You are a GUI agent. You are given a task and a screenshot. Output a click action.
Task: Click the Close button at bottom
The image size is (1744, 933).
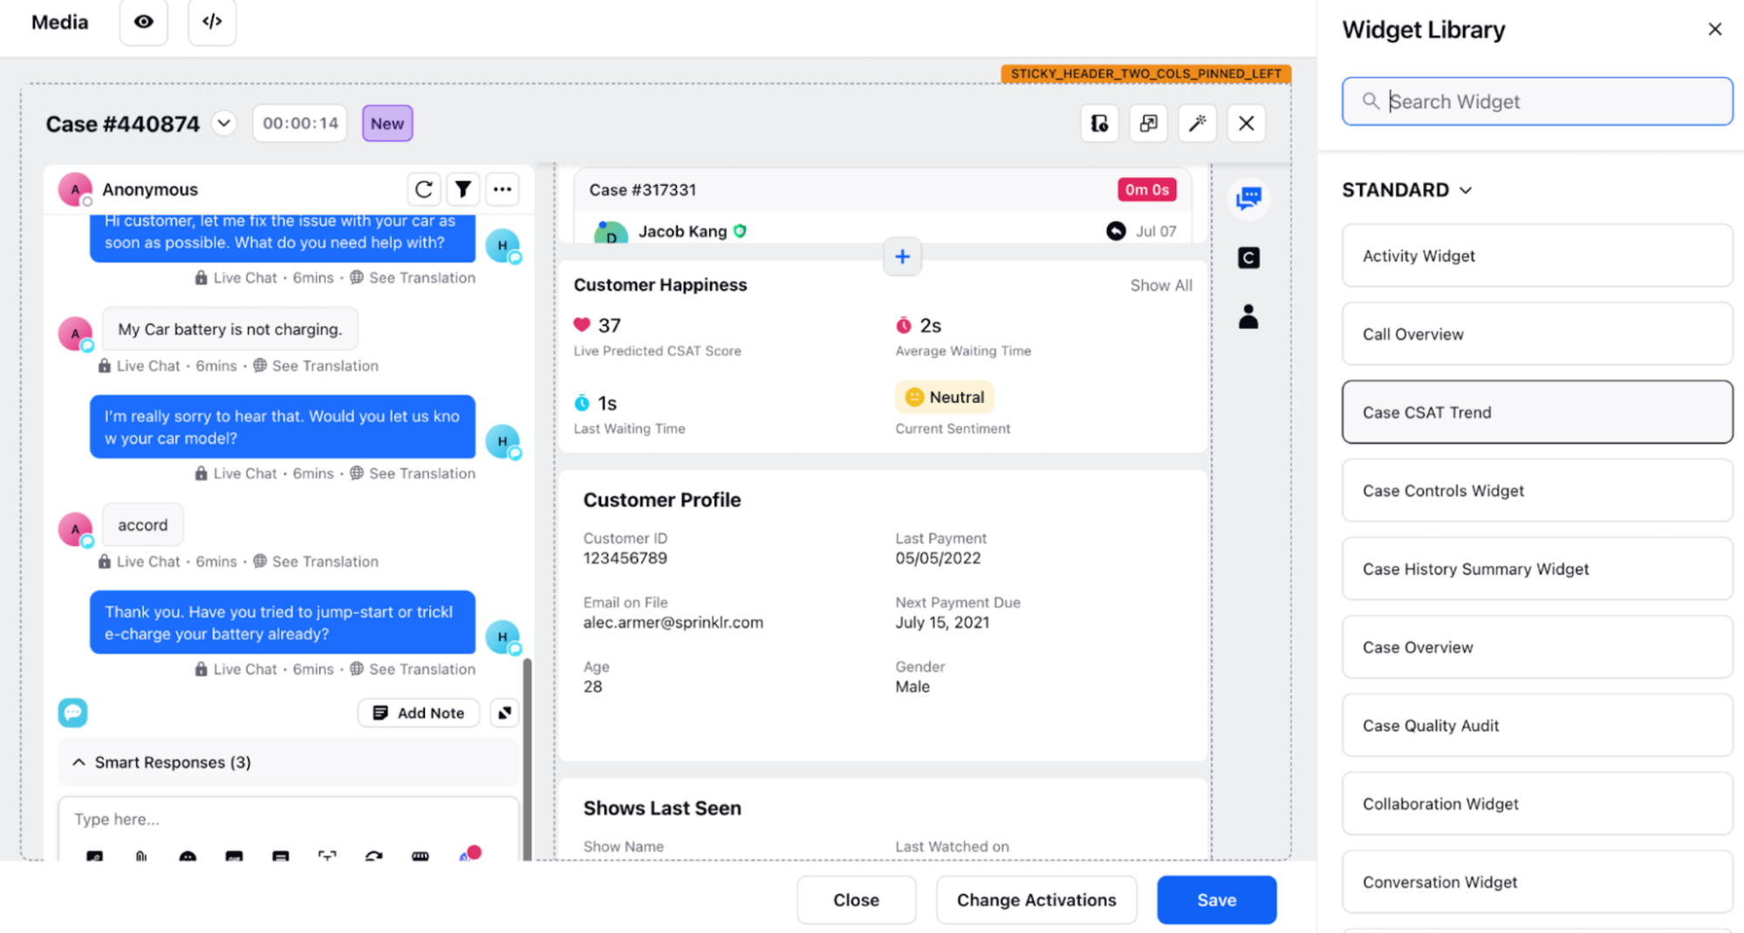[856, 900]
